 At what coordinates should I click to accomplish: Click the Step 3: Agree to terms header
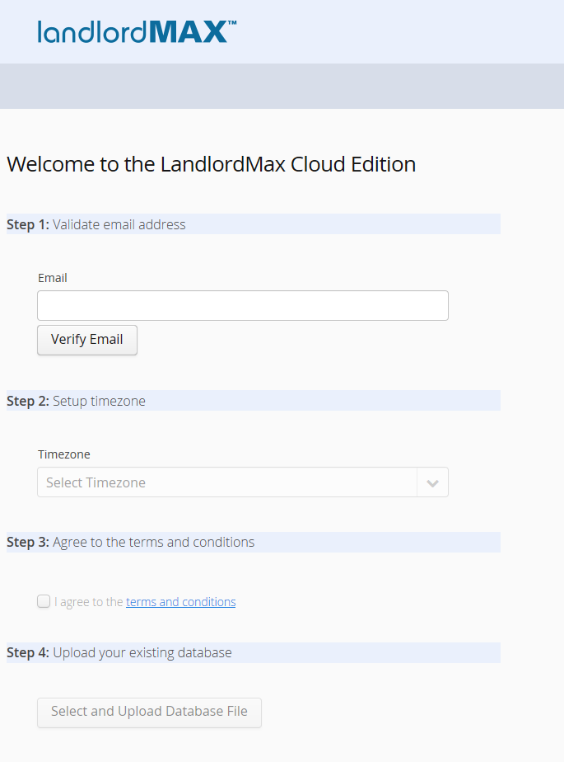click(x=254, y=542)
